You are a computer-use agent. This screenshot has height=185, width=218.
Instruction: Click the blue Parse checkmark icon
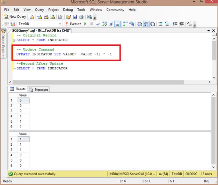tap(99, 24)
